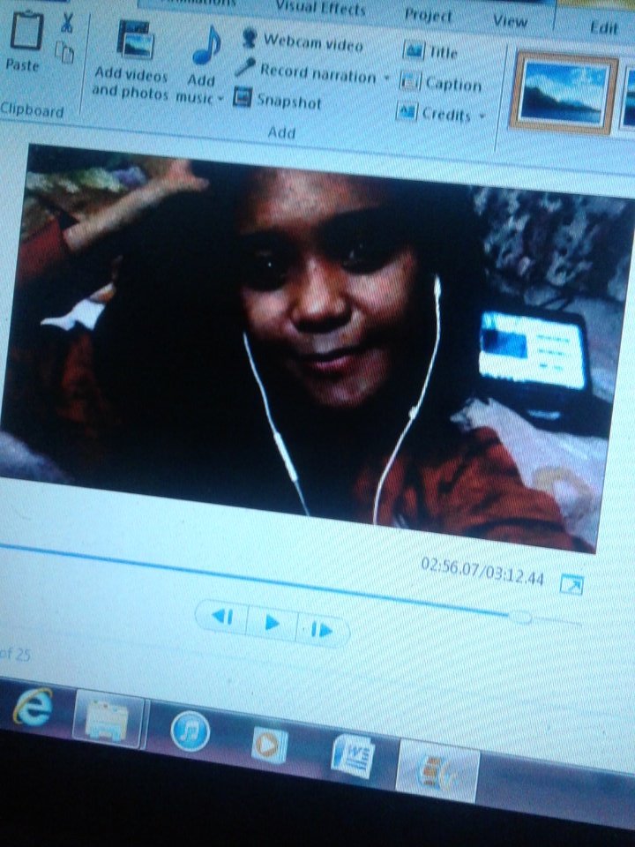This screenshot has height=847, width=635.
Task: Click the Paste clipboard icon
Action: pos(26,32)
